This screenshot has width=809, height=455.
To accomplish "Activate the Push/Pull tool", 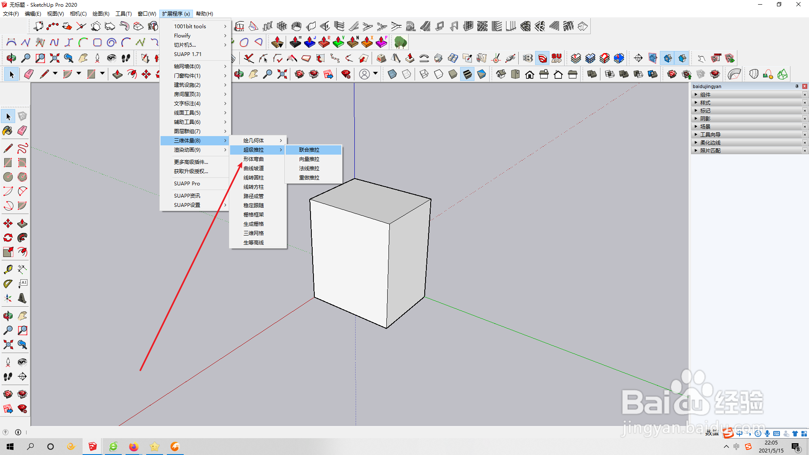I will pyautogui.click(x=22, y=223).
